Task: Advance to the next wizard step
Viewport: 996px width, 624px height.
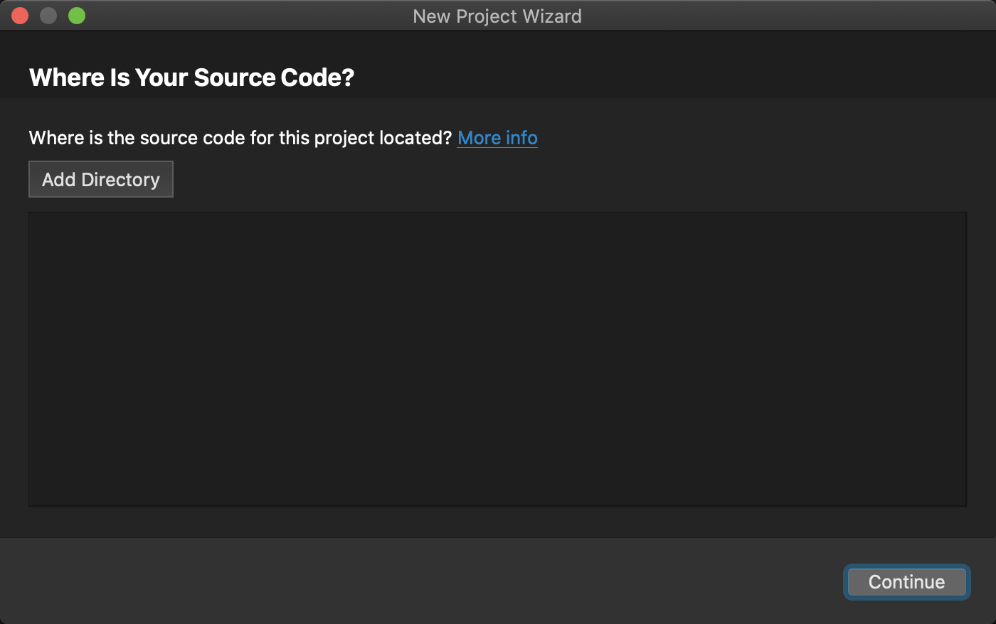Action: pos(906,582)
